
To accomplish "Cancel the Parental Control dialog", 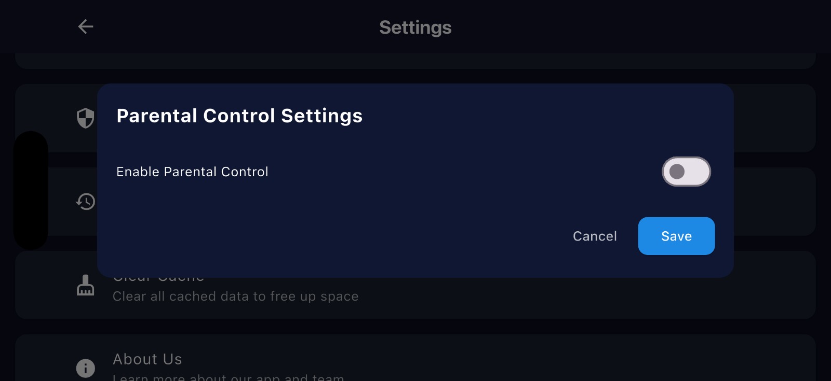I will (594, 236).
